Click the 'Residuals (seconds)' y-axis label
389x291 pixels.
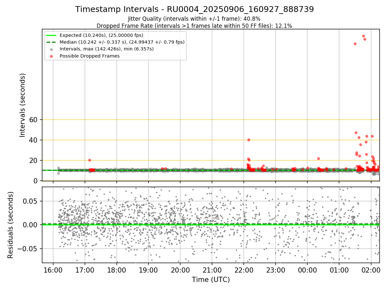[x=11, y=225]
